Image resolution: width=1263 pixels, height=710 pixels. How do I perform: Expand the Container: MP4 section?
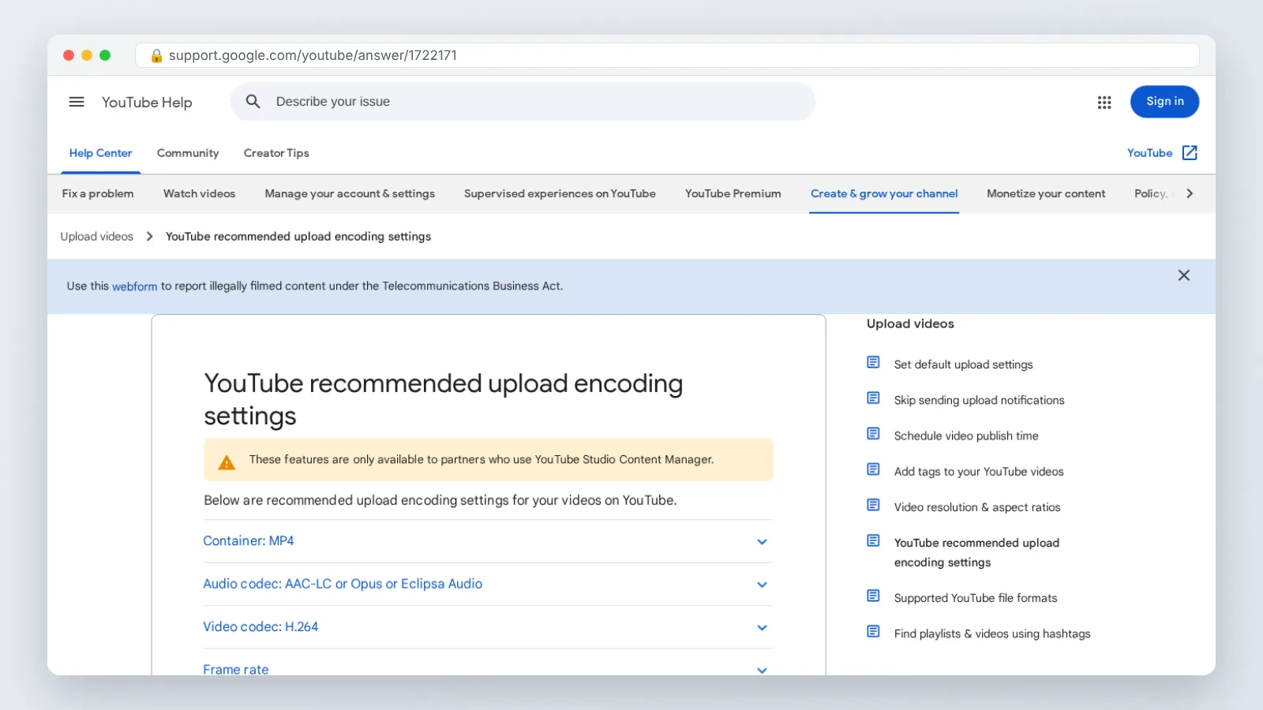[487, 541]
